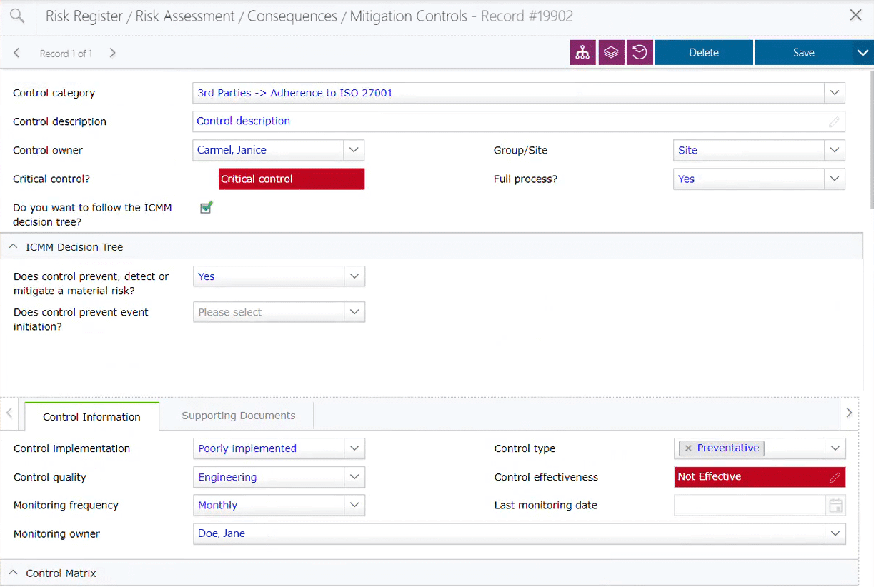Go to next record with the right arrow

112,52
